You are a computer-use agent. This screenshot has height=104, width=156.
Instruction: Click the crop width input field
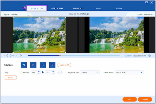[x=35, y=72]
